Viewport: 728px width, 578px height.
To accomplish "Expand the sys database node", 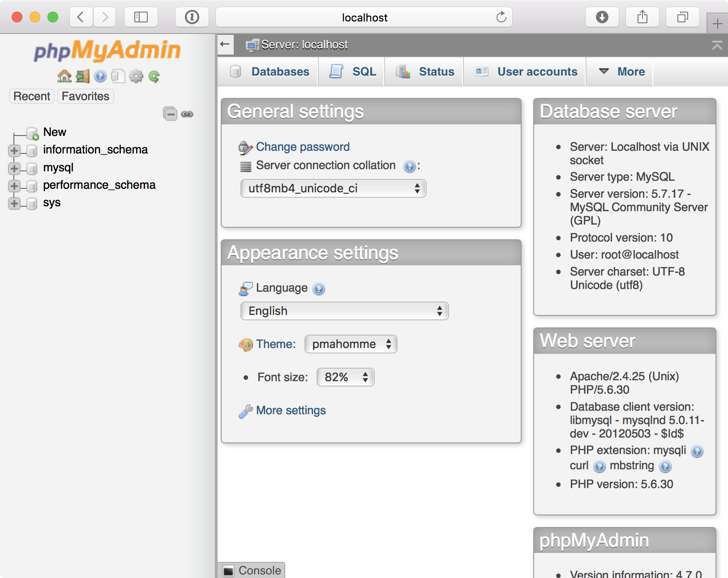I will (14, 203).
